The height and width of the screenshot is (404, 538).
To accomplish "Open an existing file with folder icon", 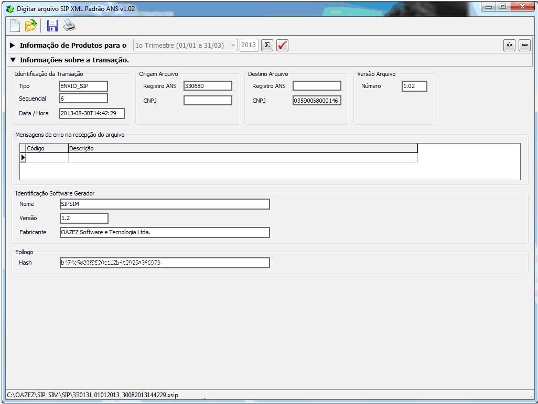I will click(x=31, y=26).
